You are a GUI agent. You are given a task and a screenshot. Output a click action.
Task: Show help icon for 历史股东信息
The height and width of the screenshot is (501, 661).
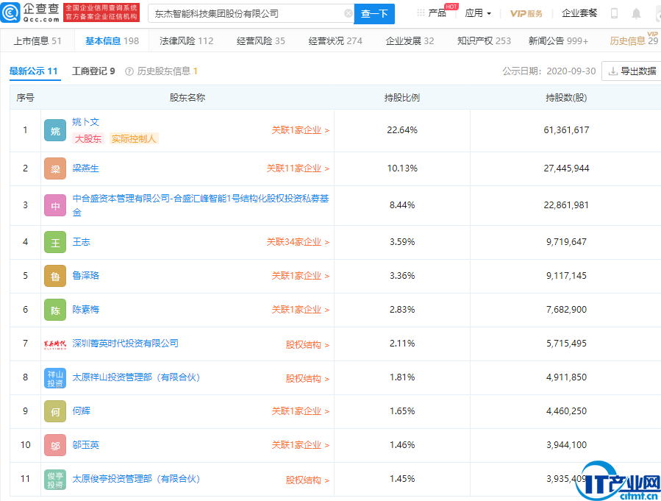coord(129,71)
